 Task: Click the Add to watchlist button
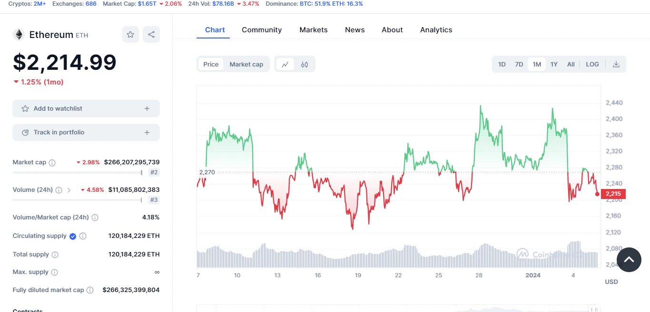tap(86, 109)
